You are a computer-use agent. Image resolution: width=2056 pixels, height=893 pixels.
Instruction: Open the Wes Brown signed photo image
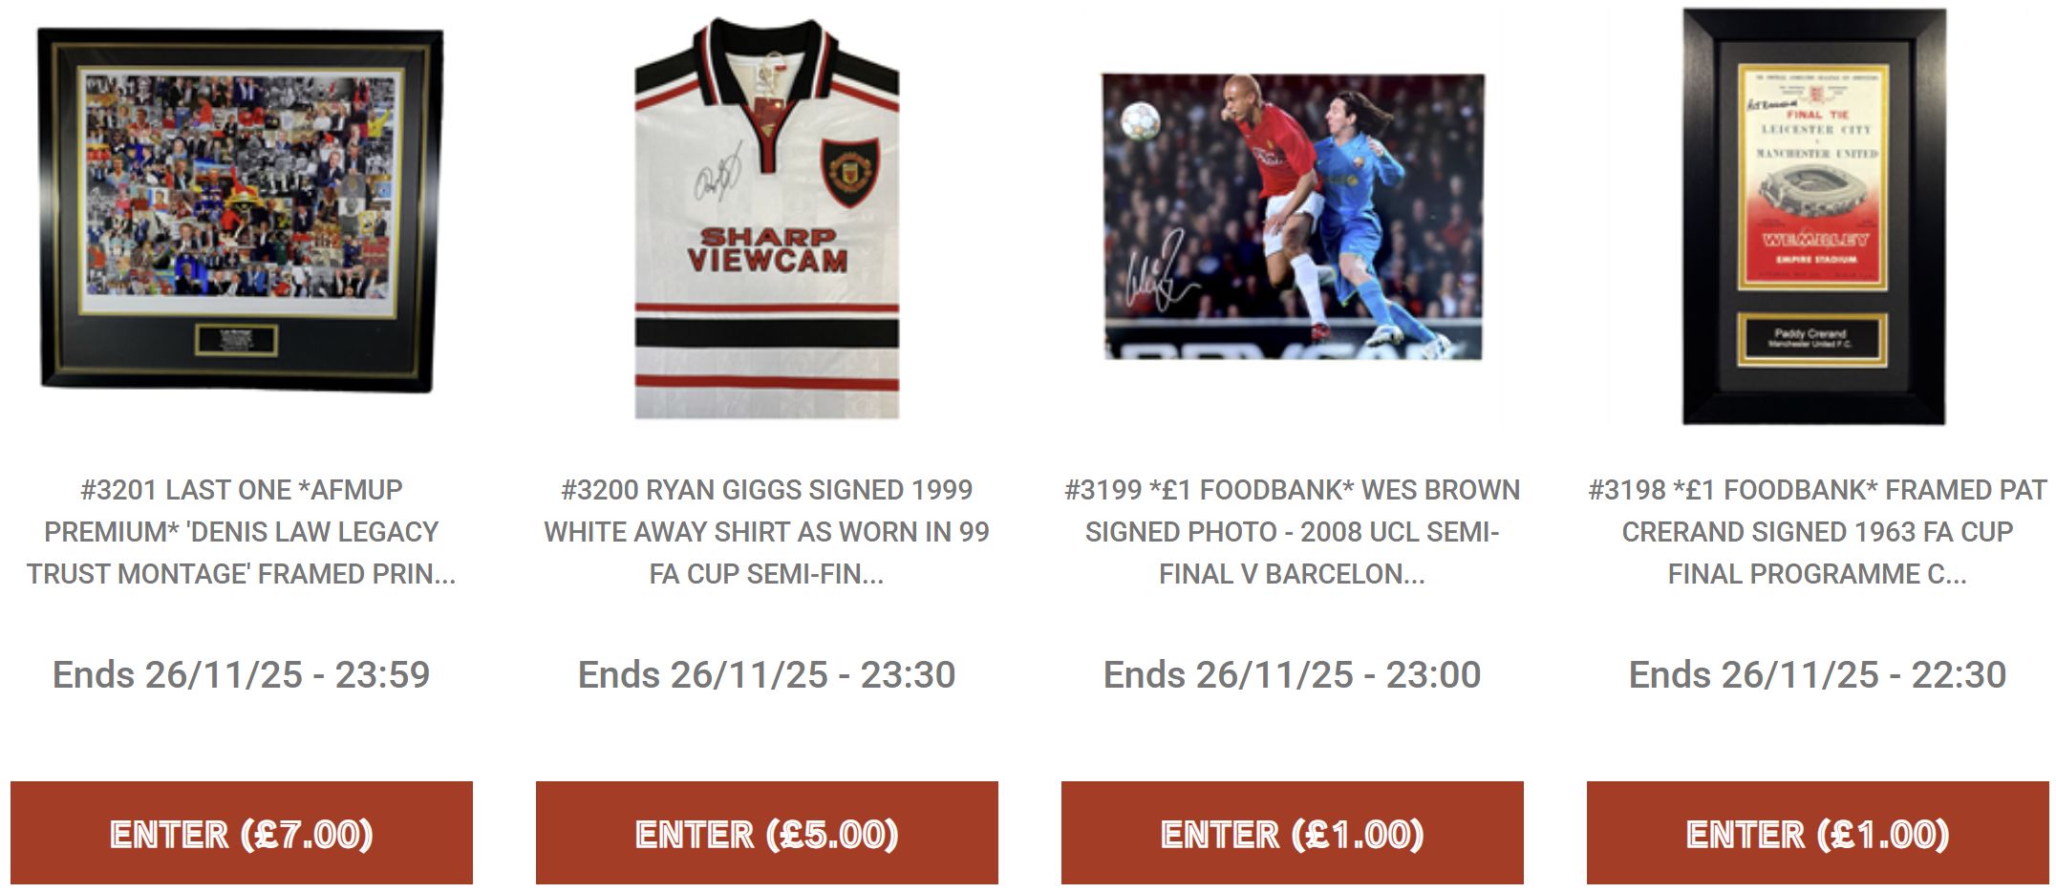1293,217
